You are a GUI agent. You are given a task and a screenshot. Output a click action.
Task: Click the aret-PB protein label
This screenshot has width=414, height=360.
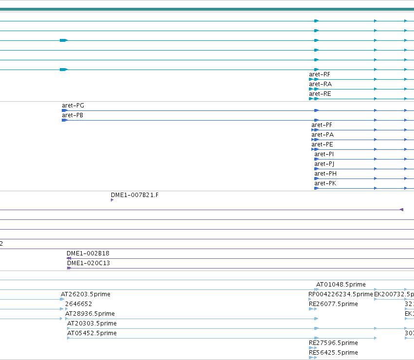pos(72,115)
